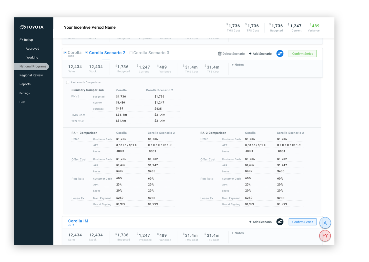Screen dimensions: 369x262
Task: Select Working in the sidebar
Action: point(32,58)
